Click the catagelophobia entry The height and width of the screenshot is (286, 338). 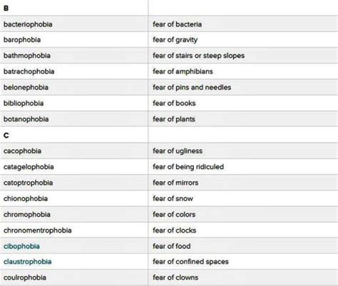29,167
